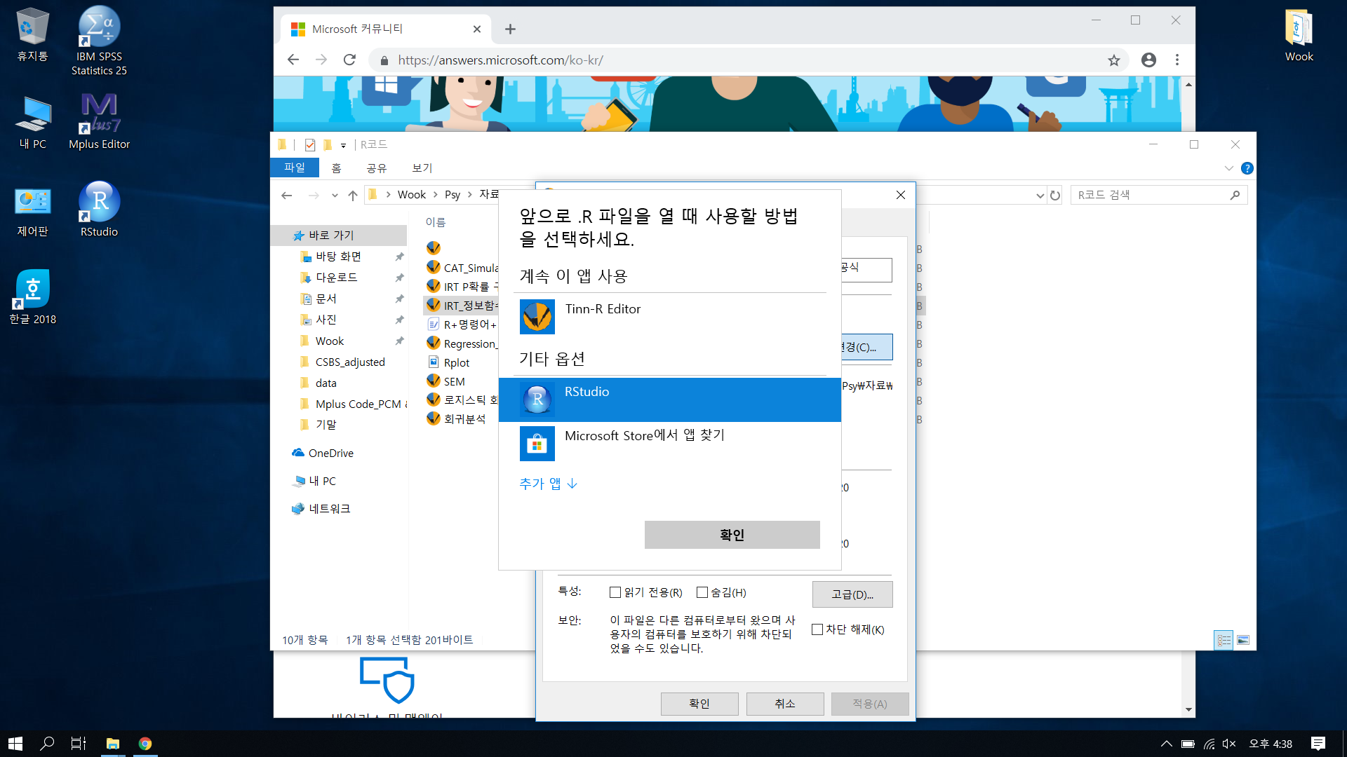
Task: Expand the 추가 앱 list
Action: 548,484
